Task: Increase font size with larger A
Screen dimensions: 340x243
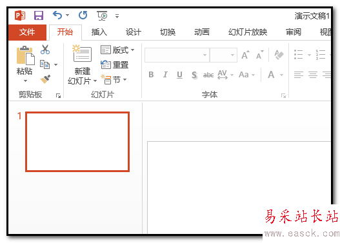Action: coord(245,55)
